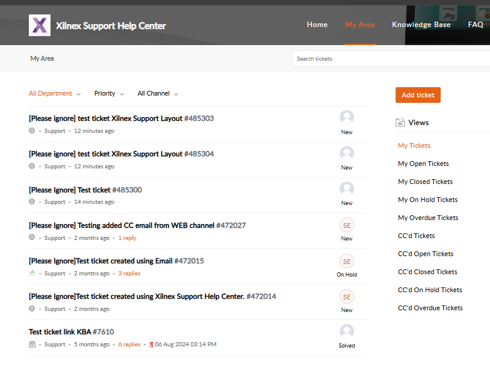Click the SE assignee avatar on ticket #472027
Viewport: 490px width, 371px height.
[346, 225]
